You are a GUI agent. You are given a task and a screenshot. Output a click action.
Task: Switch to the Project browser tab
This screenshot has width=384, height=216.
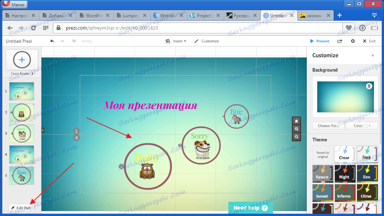pyautogui.click(x=205, y=16)
